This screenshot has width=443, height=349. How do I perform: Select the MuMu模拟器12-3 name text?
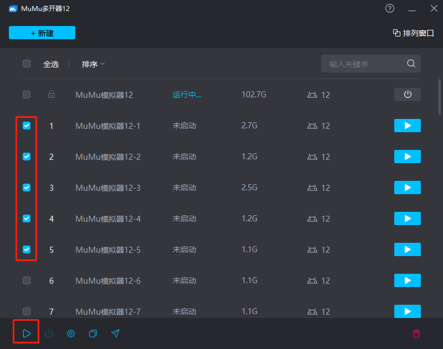point(108,188)
